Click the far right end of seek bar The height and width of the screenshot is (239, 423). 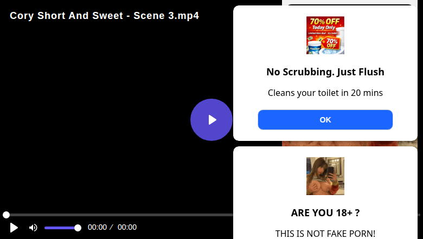click(419, 215)
